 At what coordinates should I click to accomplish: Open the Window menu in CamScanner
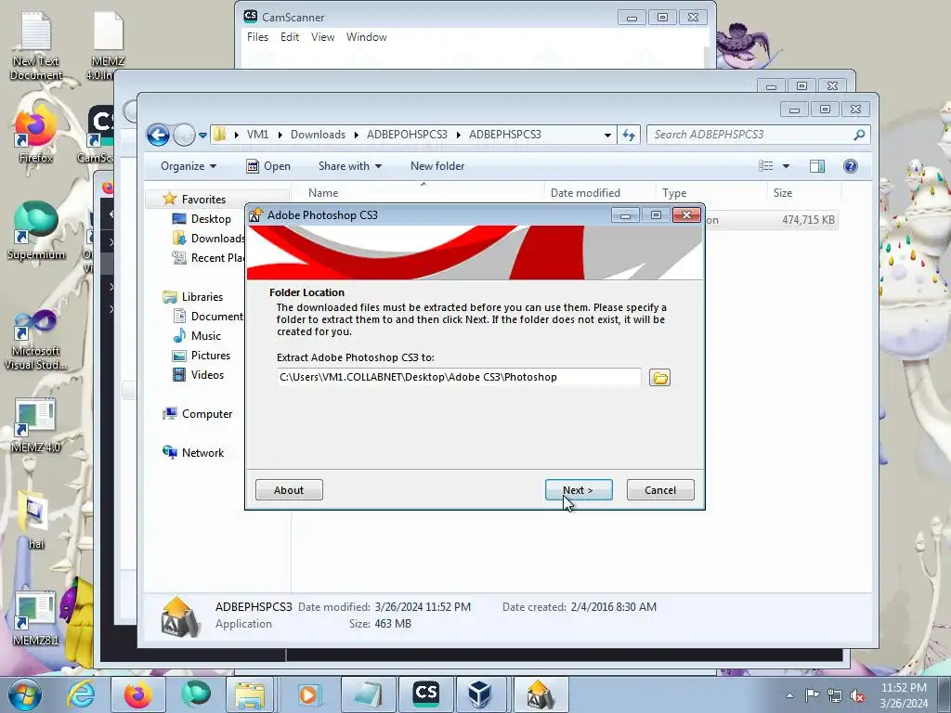[x=366, y=37]
